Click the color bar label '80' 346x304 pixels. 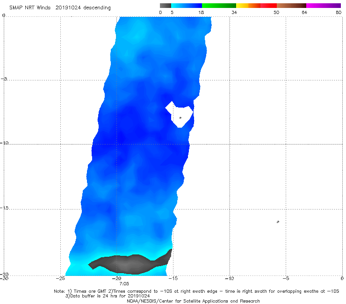pos(338,13)
